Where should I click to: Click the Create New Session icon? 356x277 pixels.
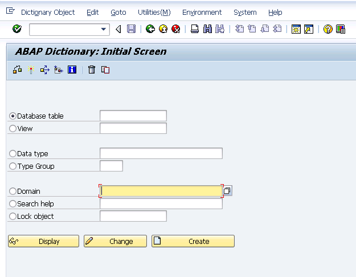point(296,29)
